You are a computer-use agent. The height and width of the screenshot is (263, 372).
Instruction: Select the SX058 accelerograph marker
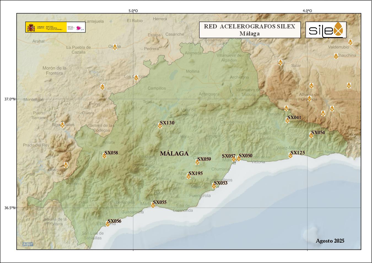point(104,156)
